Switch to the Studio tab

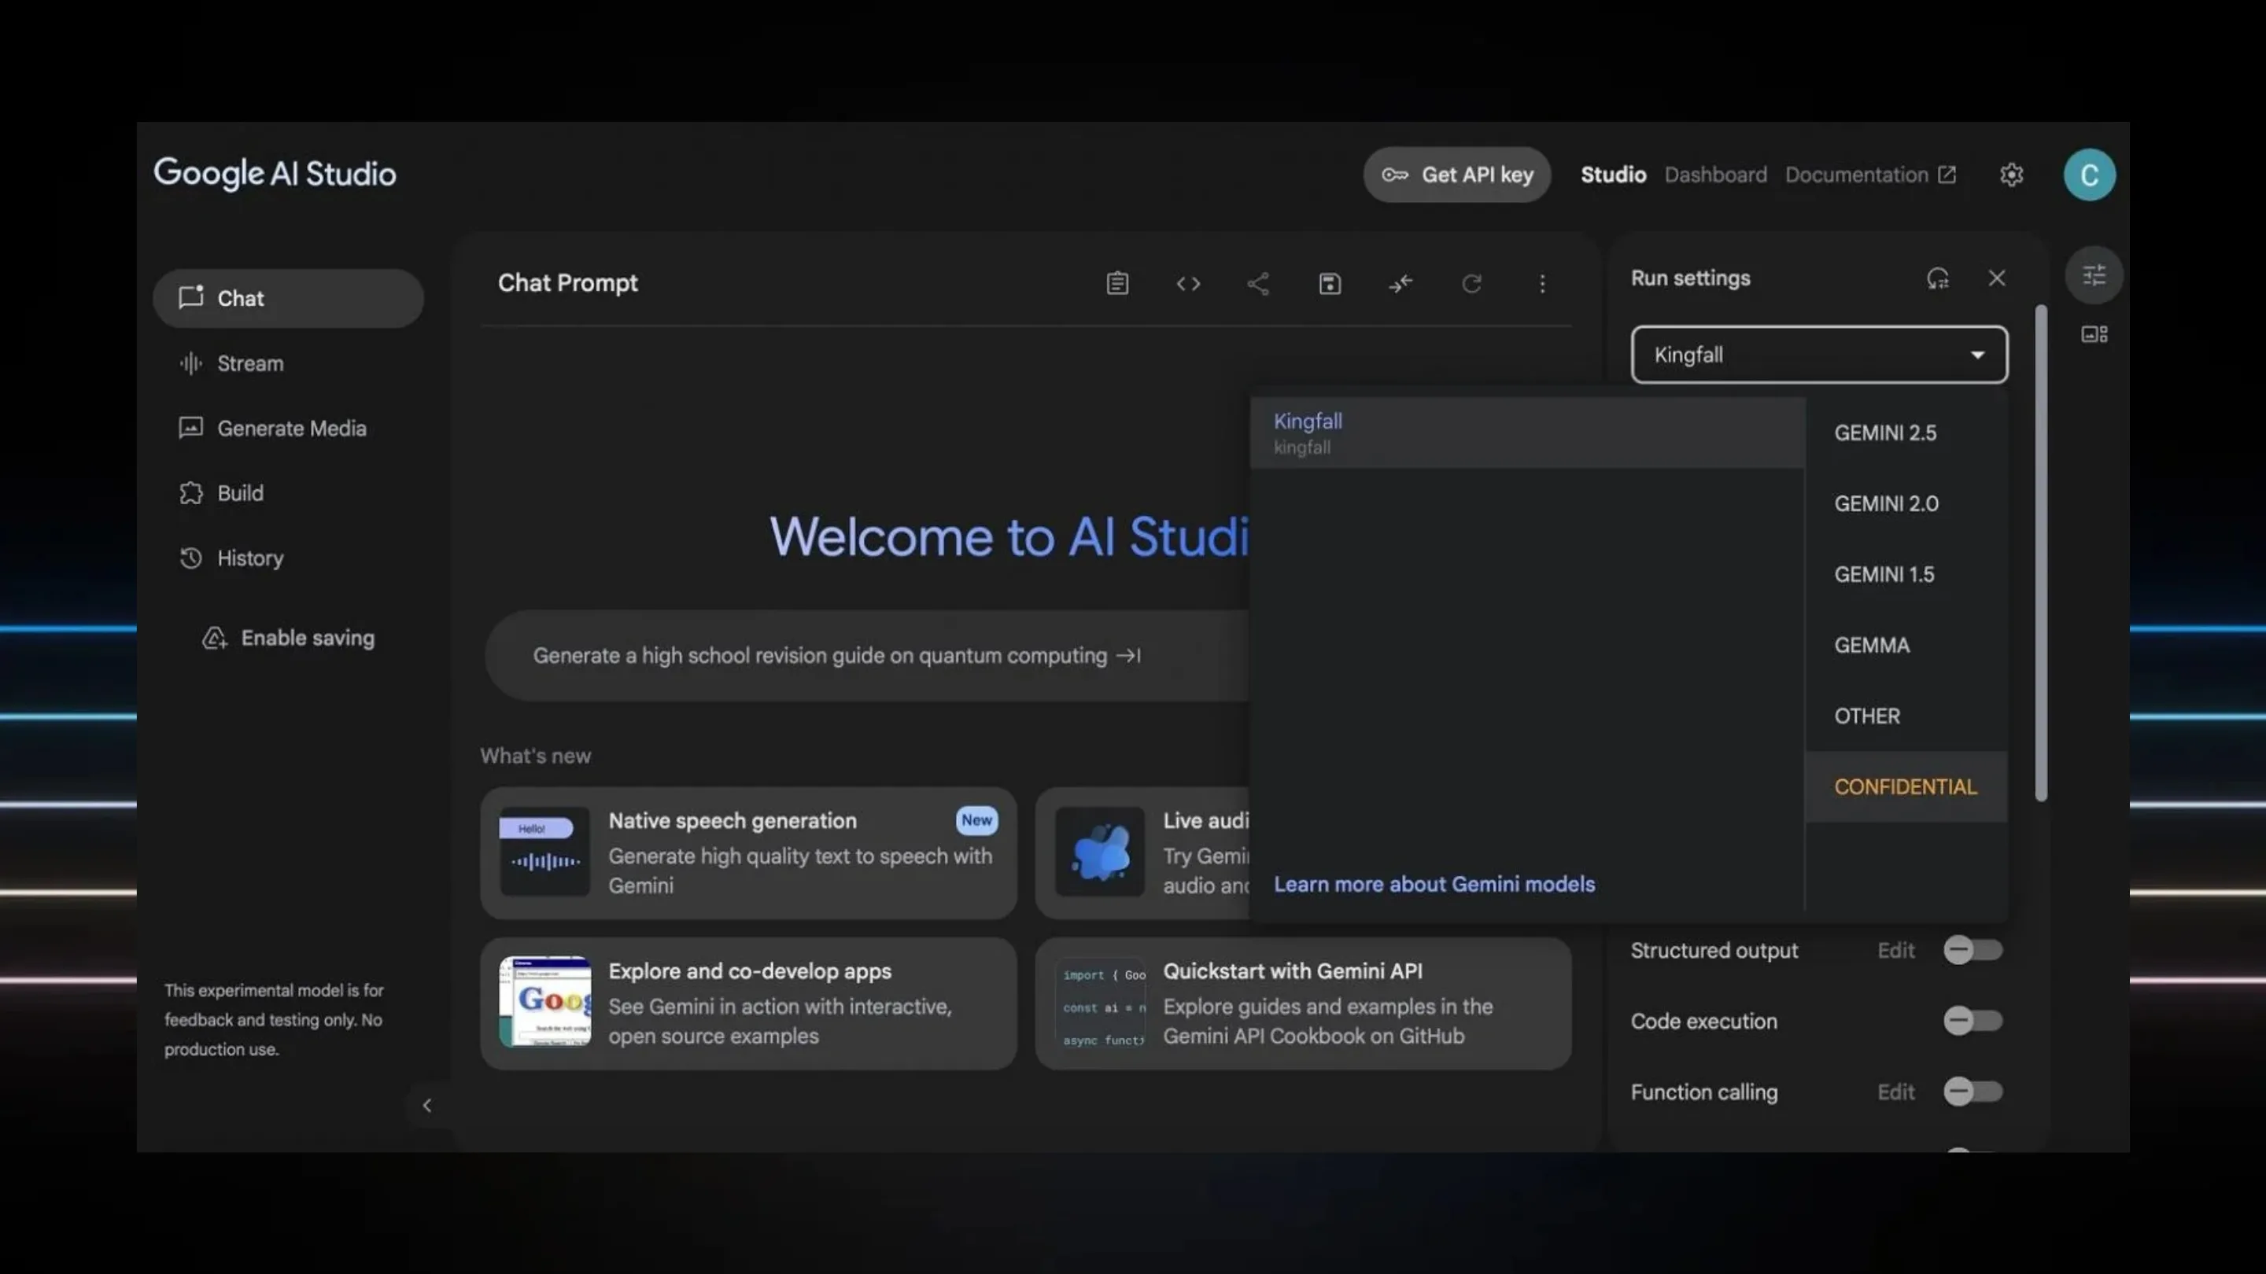tap(1613, 175)
